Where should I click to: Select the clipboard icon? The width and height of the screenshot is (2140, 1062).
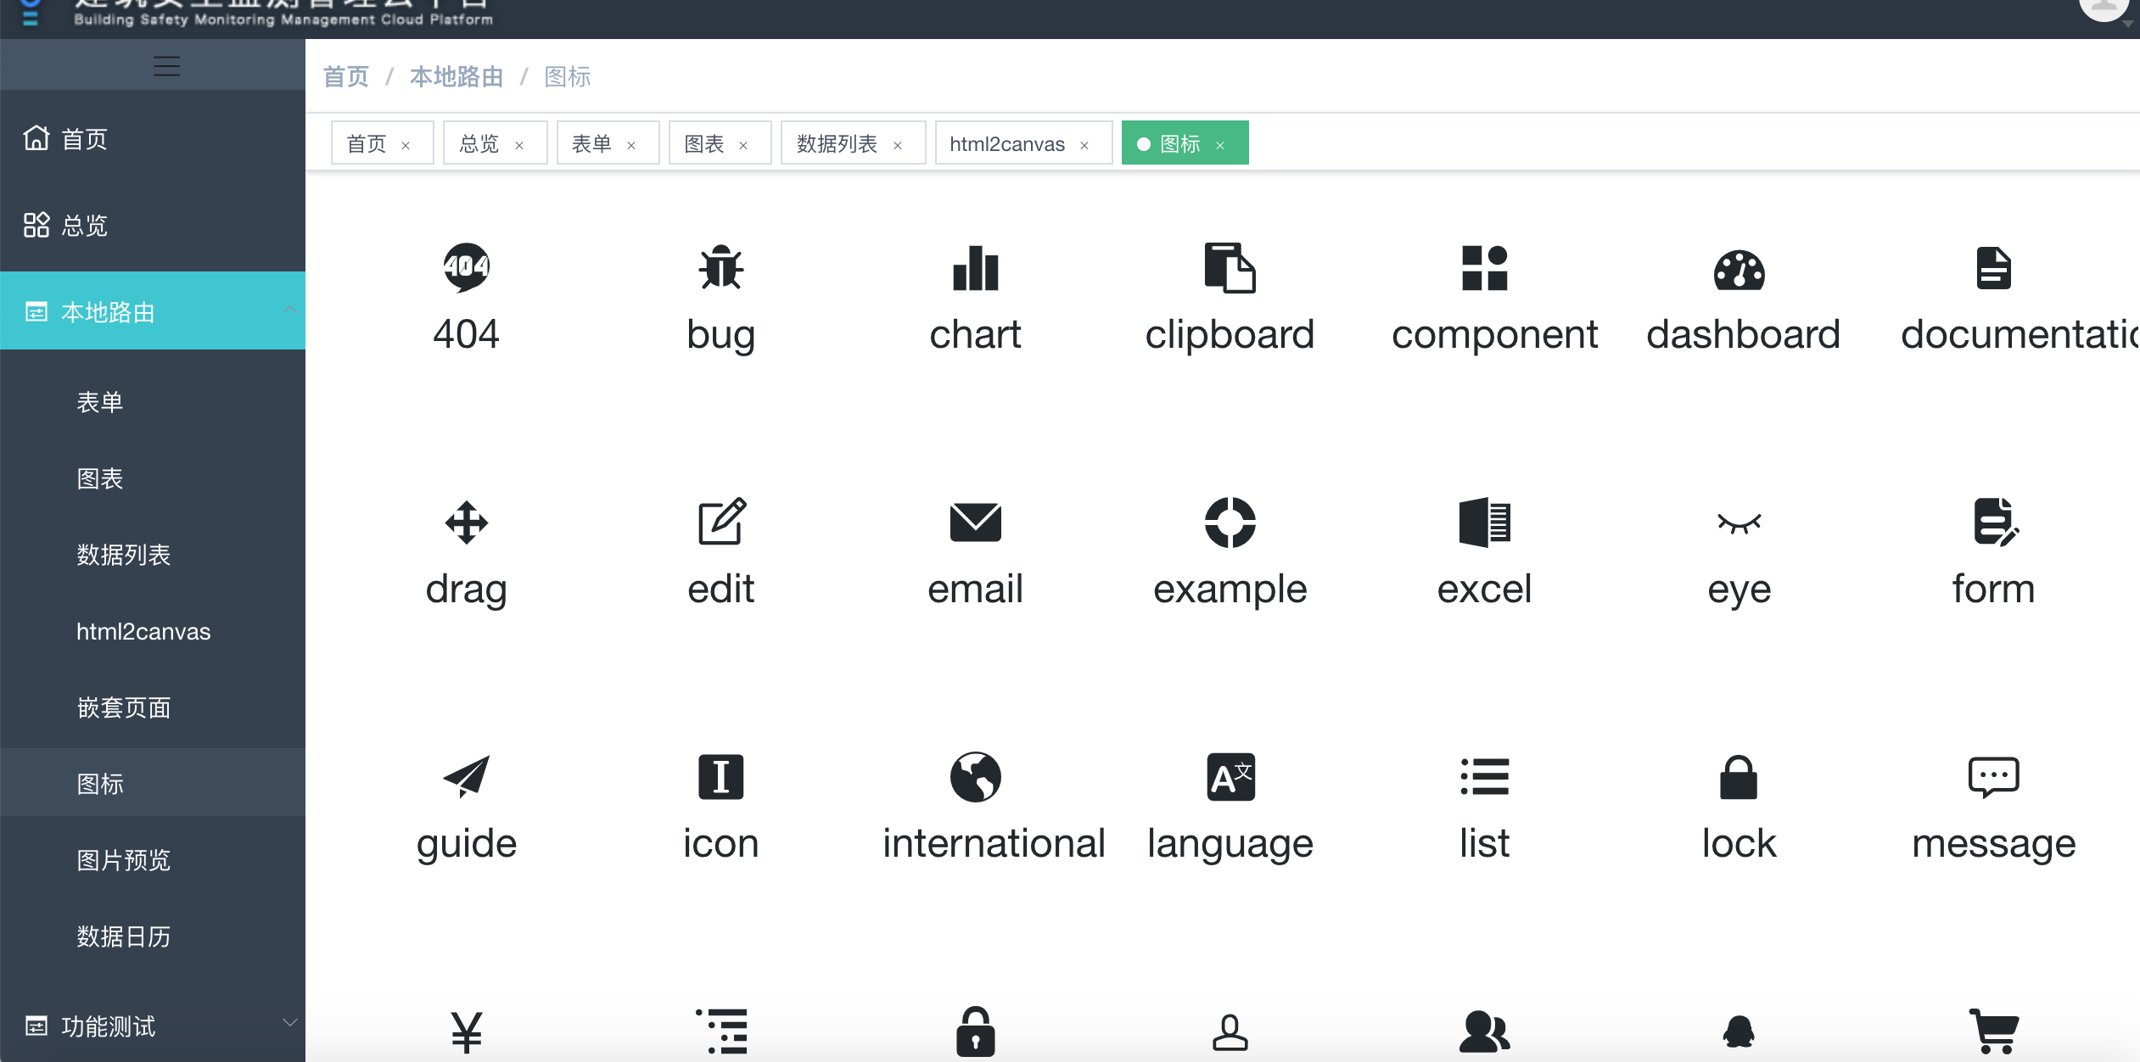point(1230,268)
